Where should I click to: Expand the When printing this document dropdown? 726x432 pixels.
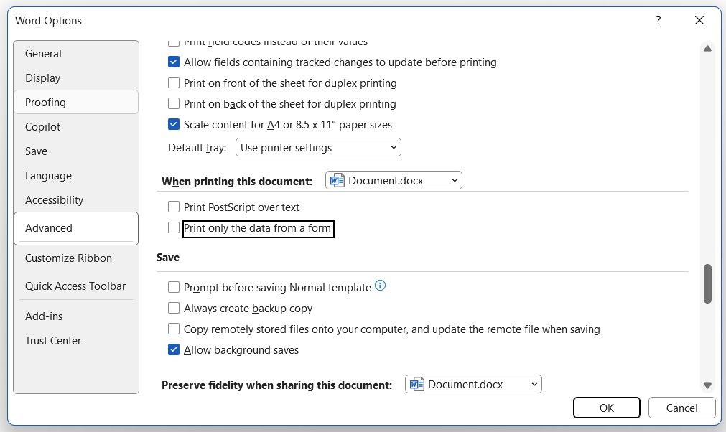click(x=394, y=181)
